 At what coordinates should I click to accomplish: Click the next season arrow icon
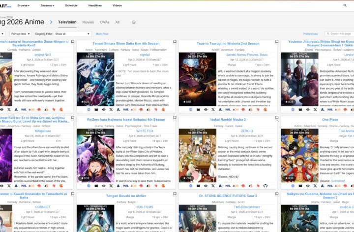[51, 22]
